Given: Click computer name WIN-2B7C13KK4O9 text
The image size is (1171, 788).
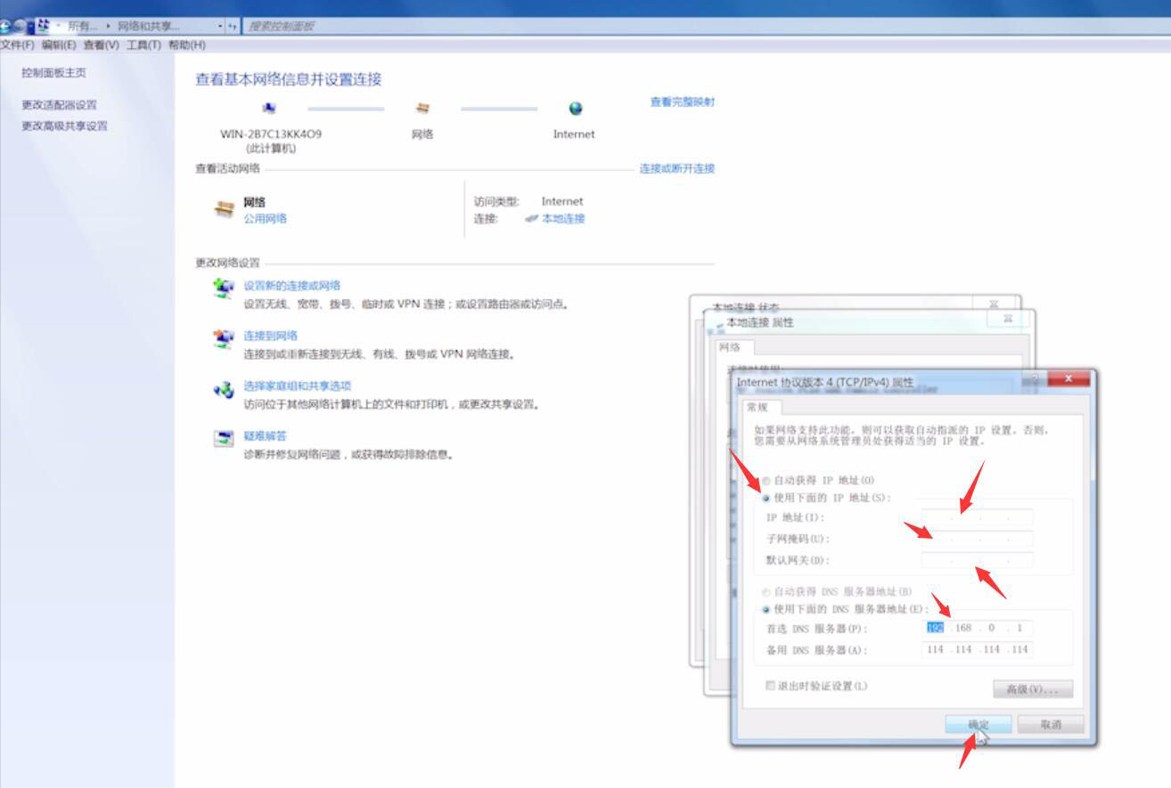Looking at the screenshot, I should (x=271, y=134).
